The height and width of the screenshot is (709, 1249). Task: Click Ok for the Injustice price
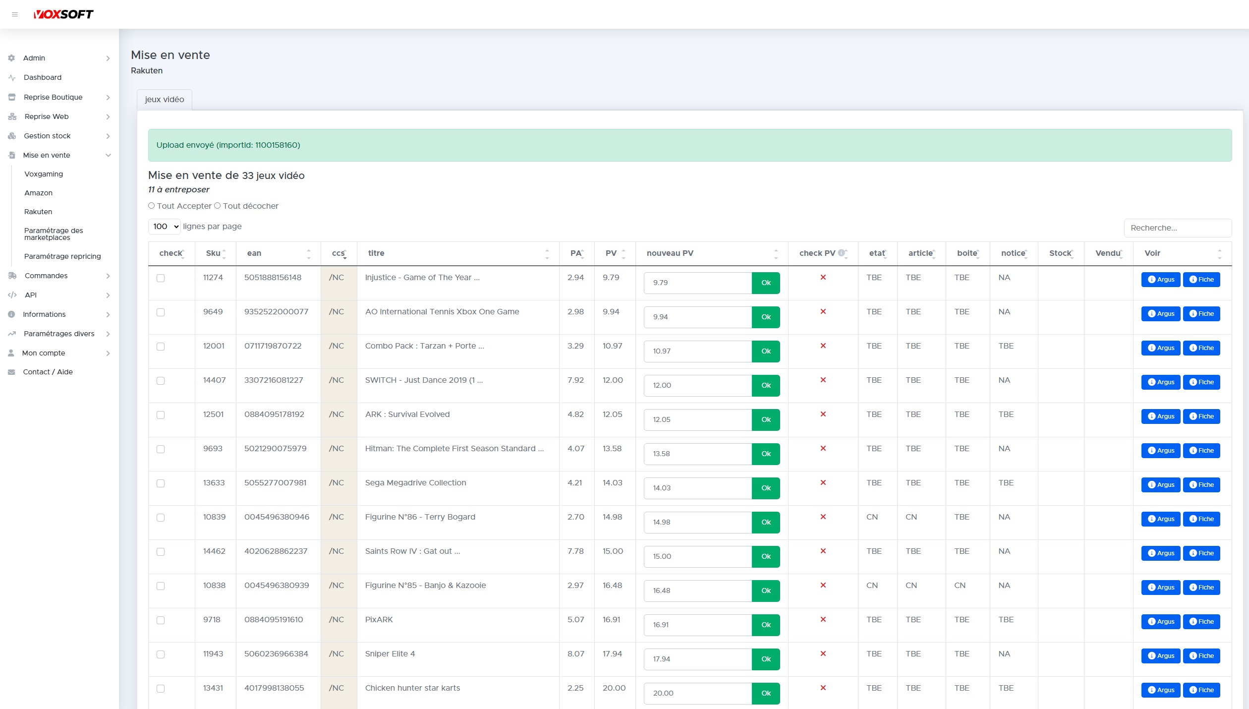(x=766, y=283)
